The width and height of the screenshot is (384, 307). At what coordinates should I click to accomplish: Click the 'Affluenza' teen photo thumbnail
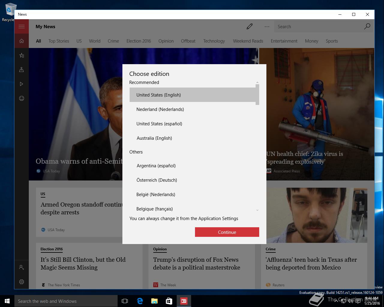[x=317, y=215]
